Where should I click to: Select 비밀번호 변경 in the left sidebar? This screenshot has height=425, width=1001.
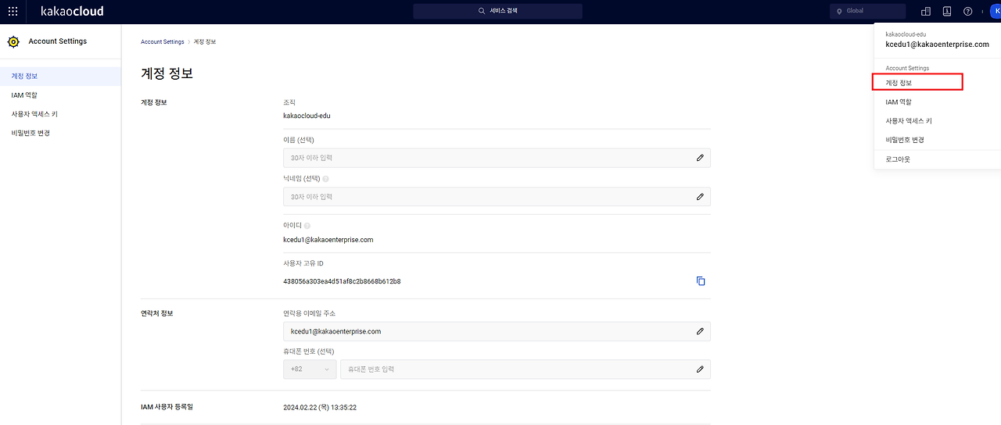point(60,133)
